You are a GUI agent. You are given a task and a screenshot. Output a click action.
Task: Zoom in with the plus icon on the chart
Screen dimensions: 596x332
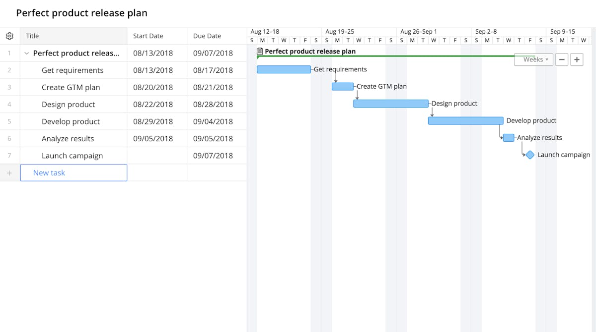[x=577, y=59]
